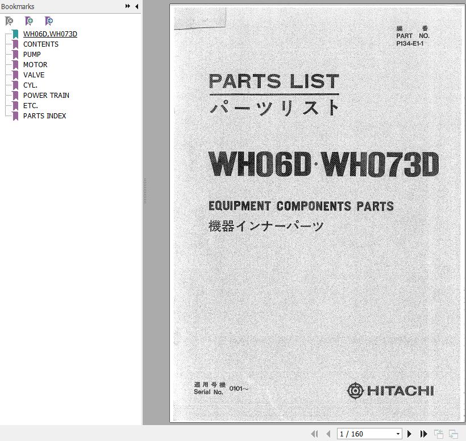Image resolution: width=466 pixels, height=441 pixels.
Task: Open the VALVE bookmark
Action: [x=34, y=75]
